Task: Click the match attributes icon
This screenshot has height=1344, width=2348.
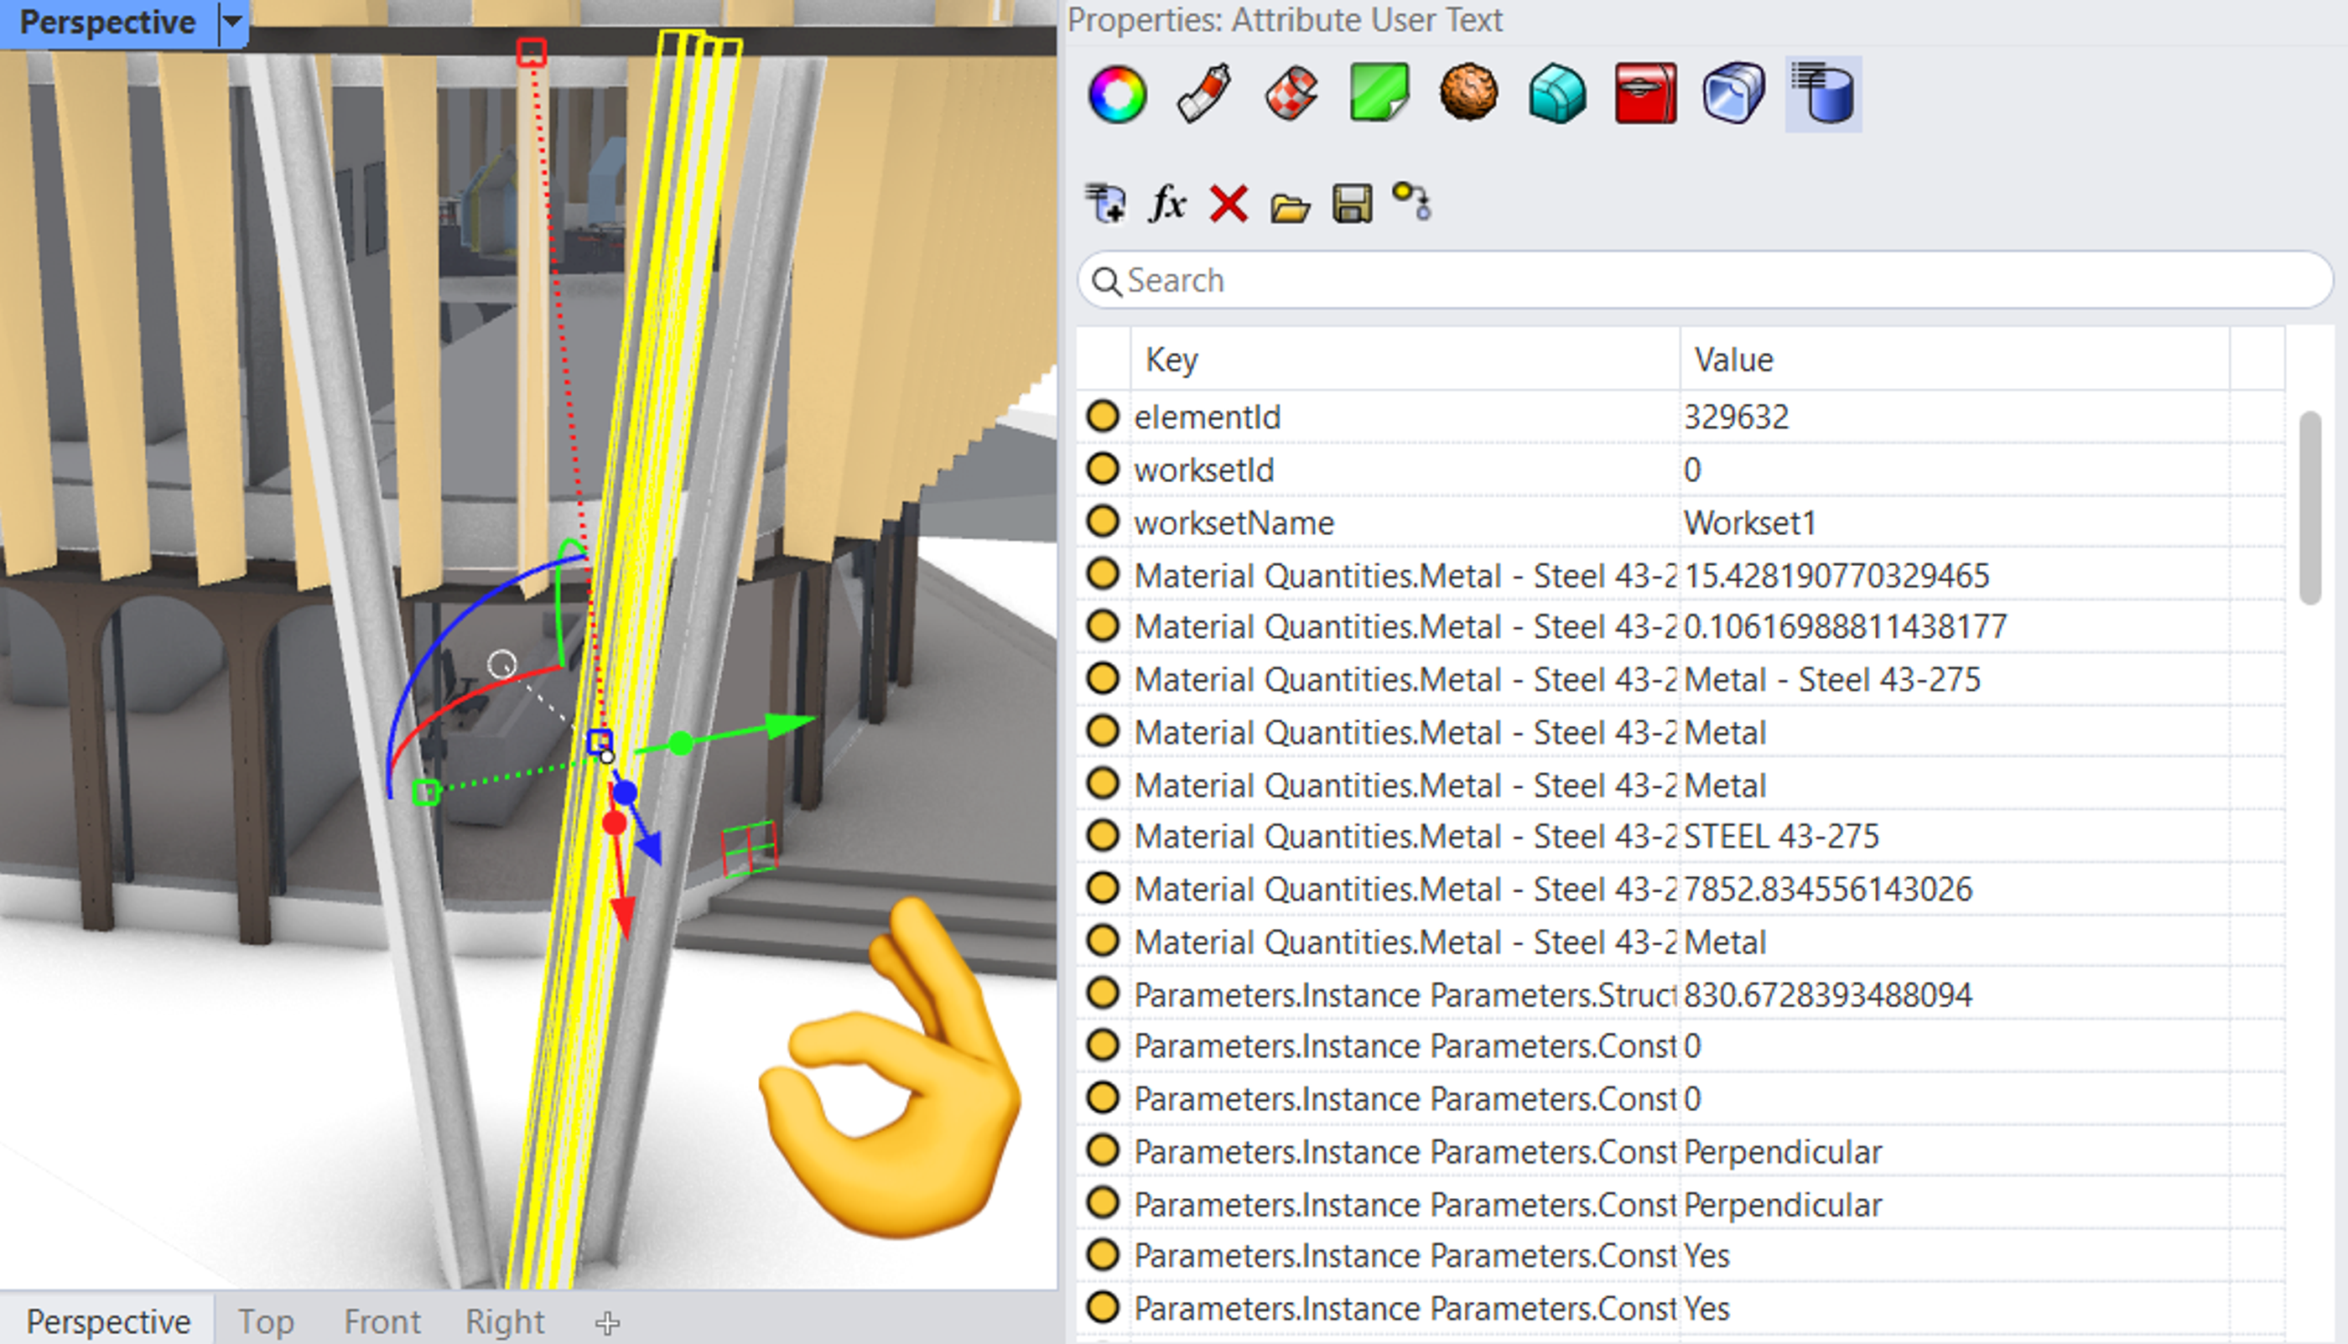Action: click(1412, 202)
